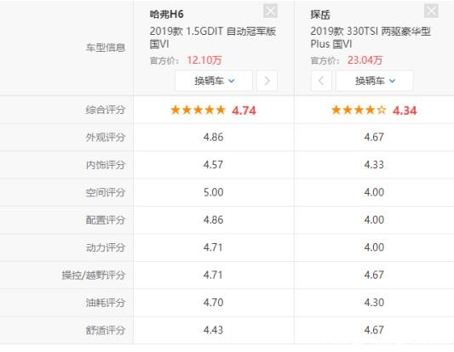Image resolution: width=454 pixels, height=352 pixels.
Task: Click the 哈弗H6 model name
Action: [166, 14]
